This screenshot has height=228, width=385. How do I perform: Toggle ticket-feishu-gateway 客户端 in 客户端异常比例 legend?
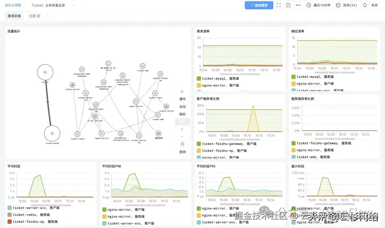click(227, 144)
